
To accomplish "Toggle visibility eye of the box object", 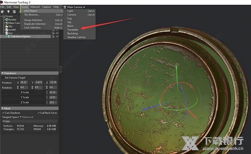I will pos(57,33).
